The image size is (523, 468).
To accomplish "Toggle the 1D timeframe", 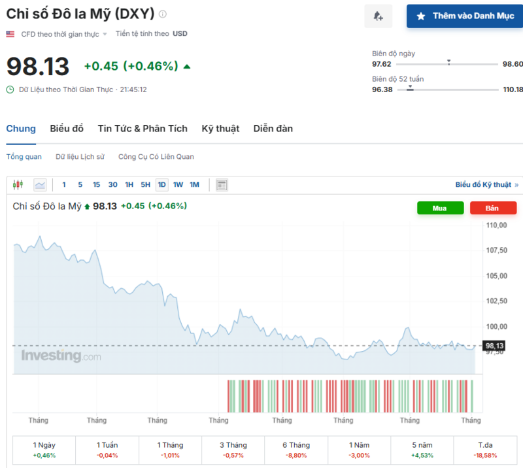I will pos(161,184).
